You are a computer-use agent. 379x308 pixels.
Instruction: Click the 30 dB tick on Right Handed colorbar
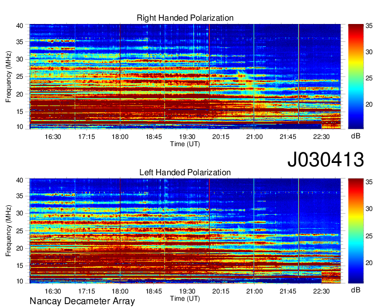click(369, 52)
